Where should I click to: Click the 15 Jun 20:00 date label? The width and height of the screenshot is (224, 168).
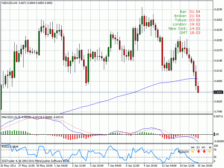coord(205,165)
